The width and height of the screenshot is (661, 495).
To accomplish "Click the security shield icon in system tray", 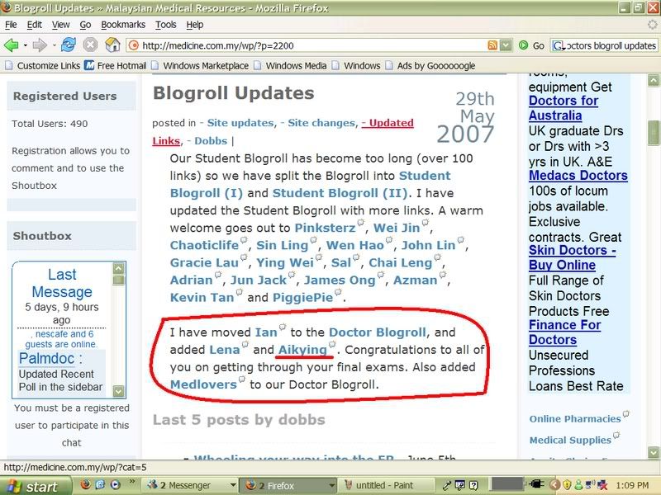I will [566, 484].
